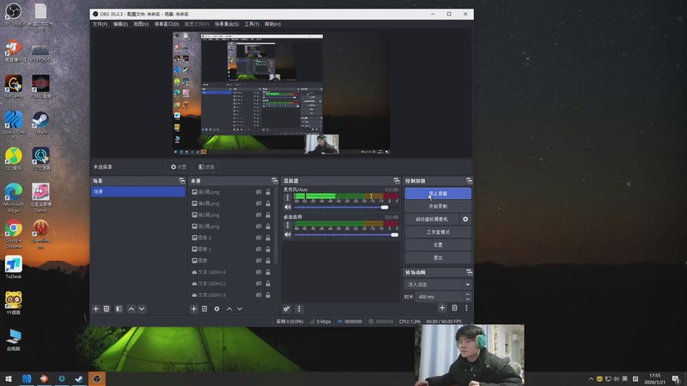Open Windows Start menu

(x=9, y=378)
